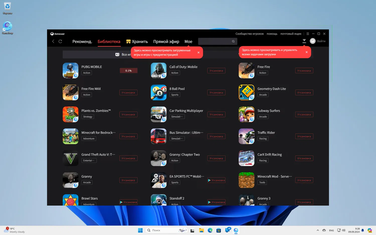Select the Библиотека tab
This screenshot has height=235, width=376.
(109, 42)
